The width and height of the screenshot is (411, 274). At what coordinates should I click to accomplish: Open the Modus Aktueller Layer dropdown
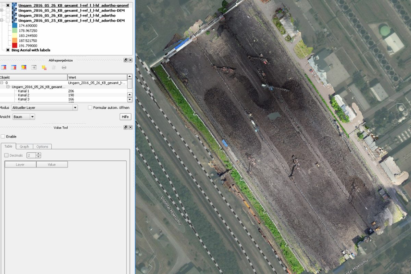pos(45,108)
